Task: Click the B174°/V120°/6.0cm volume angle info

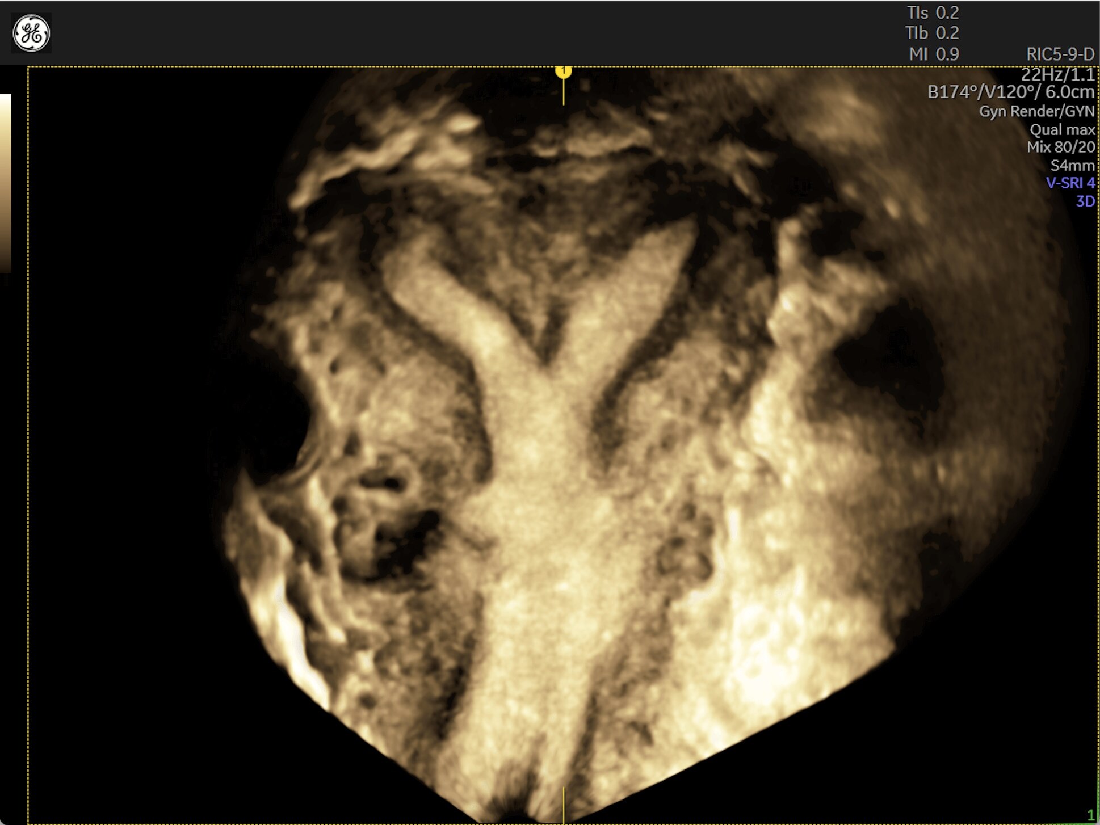Action: (1010, 92)
